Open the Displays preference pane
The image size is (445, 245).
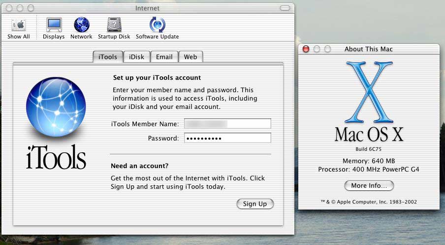pos(54,29)
